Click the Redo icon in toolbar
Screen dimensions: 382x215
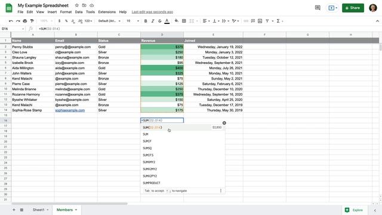pyautogui.click(x=18, y=21)
